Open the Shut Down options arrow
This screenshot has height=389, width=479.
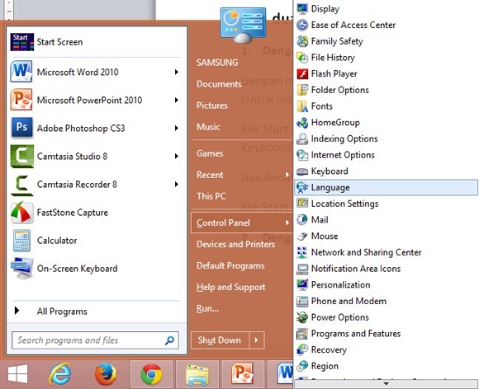[257, 340]
